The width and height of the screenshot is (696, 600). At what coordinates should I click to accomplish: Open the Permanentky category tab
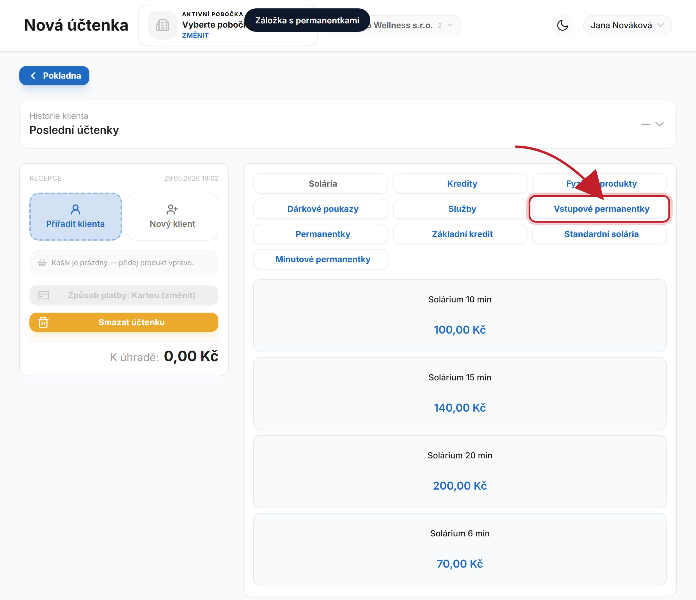320,234
